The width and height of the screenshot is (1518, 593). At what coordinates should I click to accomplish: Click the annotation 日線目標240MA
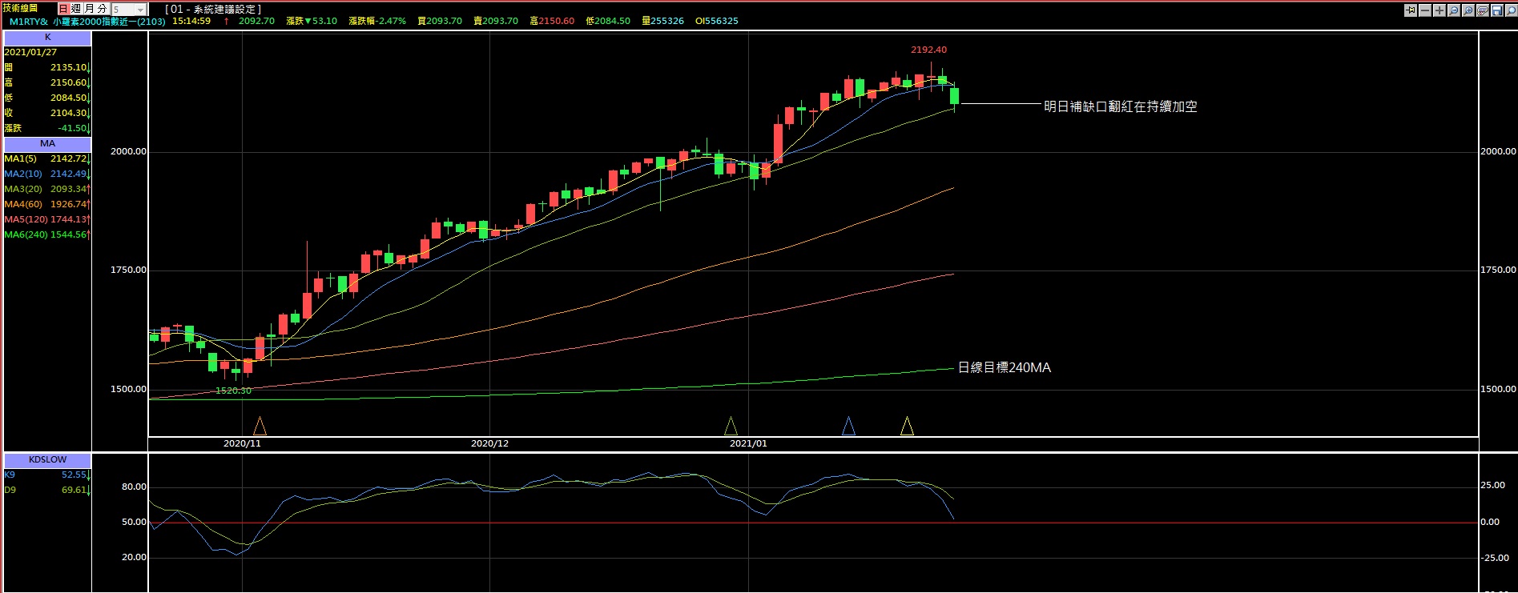pos(1005,368)
